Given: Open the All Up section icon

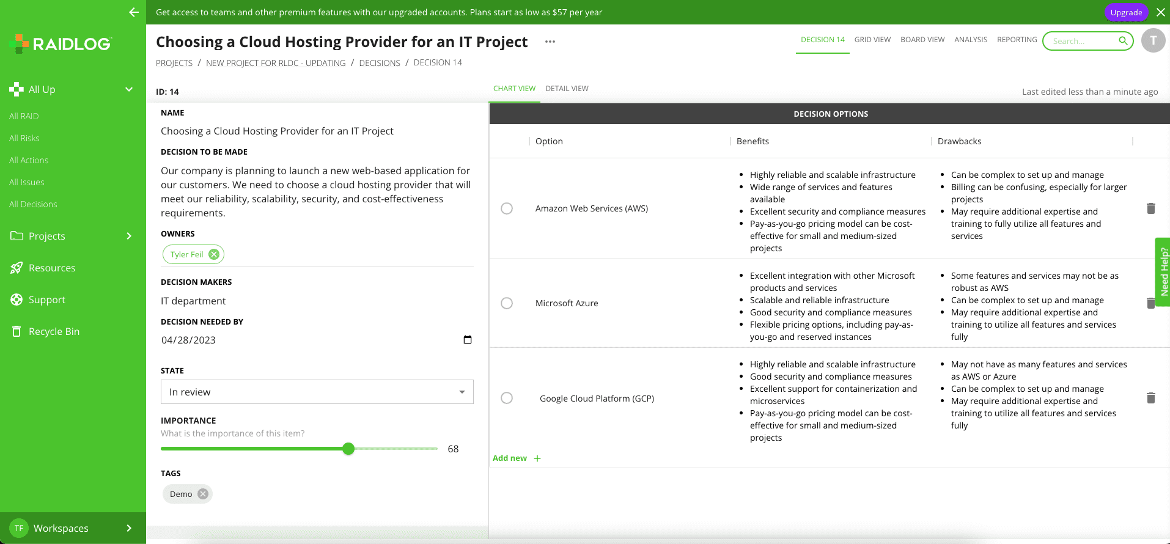Looking at the screenshot, I should click(x=17, y=89).
